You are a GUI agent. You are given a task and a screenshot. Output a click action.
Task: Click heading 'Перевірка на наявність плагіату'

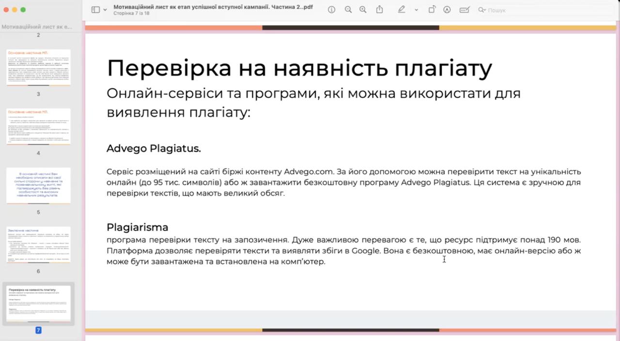point(299,68)
